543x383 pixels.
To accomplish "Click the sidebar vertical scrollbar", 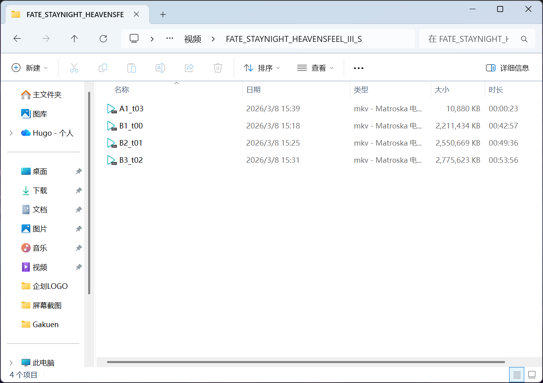I will coord(89,193).
